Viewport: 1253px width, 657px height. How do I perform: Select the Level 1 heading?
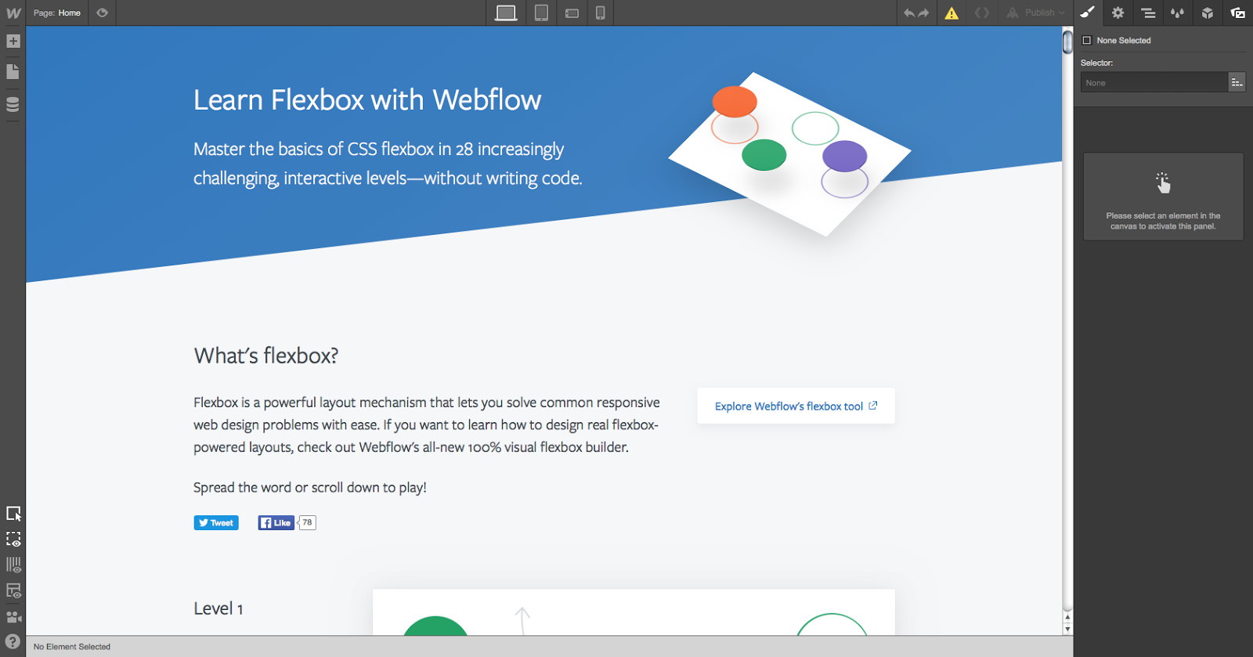[218, 608]
